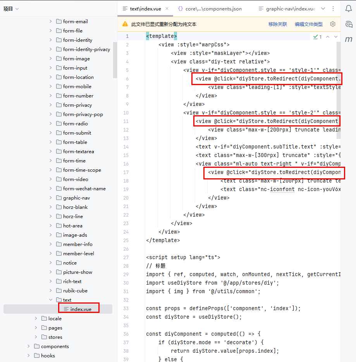Open the AI Assistant tool window
Image resolution: width=356 pixels, height=362 pixels.
pyautogui.click(x=348, y=24)
